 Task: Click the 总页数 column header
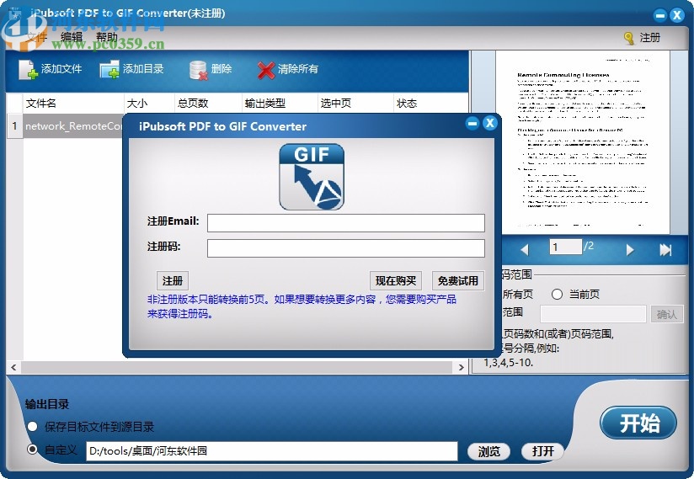point(208,103)
